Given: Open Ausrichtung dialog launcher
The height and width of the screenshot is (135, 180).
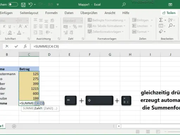Looking at the screenshot, I should 59,39.
